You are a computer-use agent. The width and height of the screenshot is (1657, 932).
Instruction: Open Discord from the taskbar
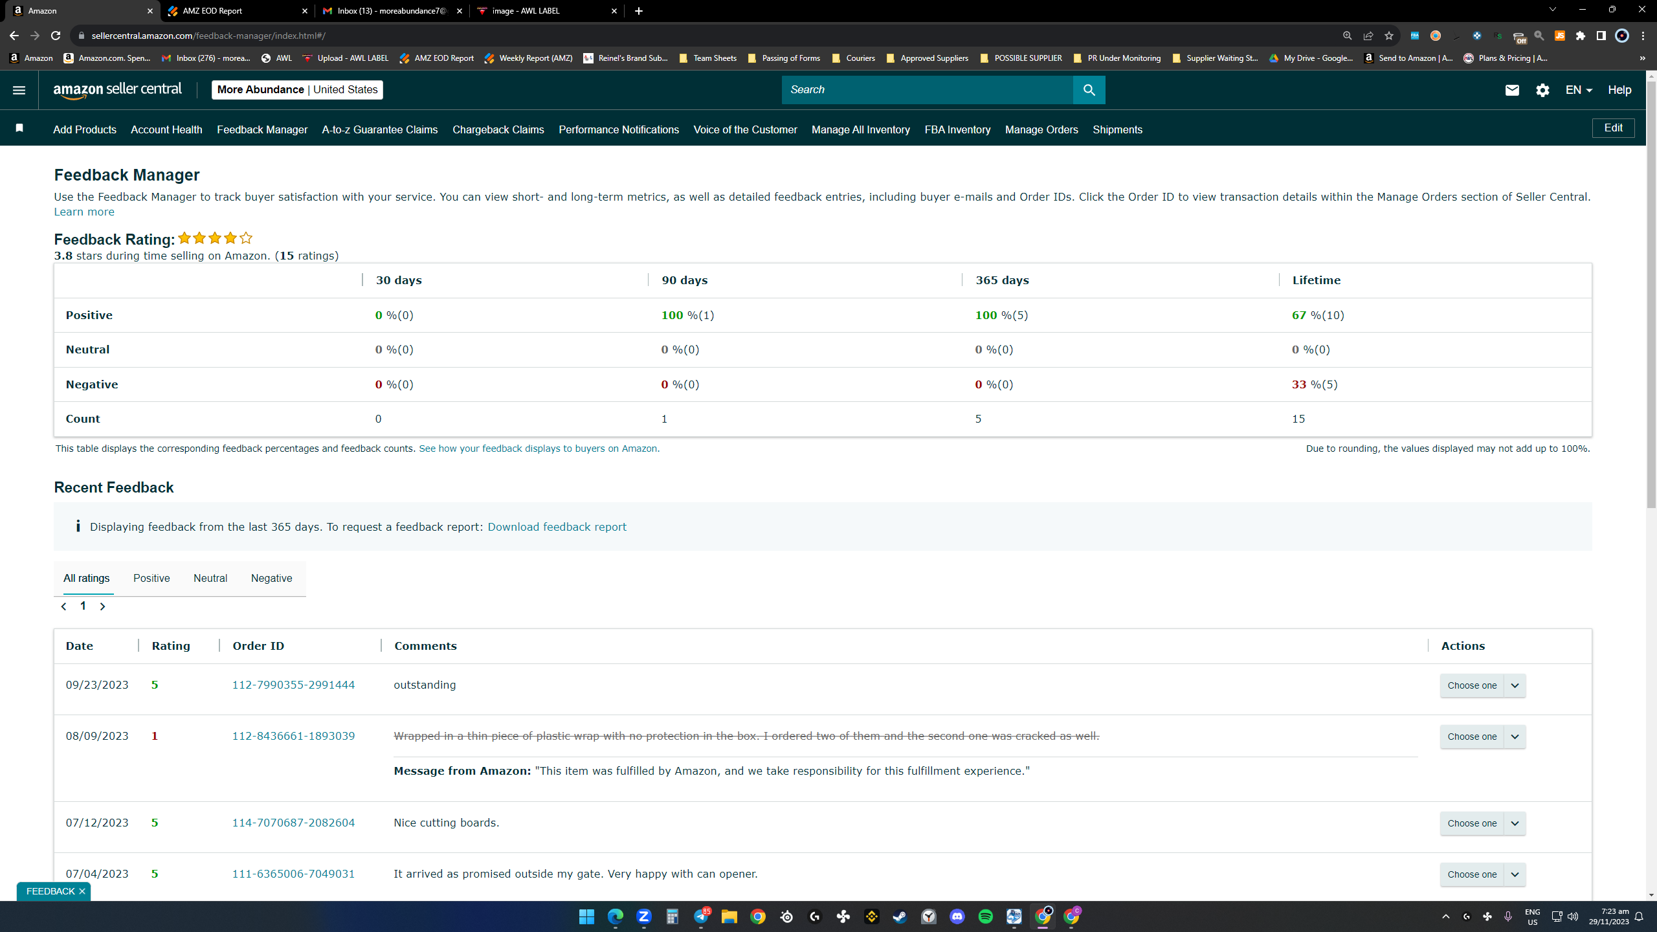point(957,916)
